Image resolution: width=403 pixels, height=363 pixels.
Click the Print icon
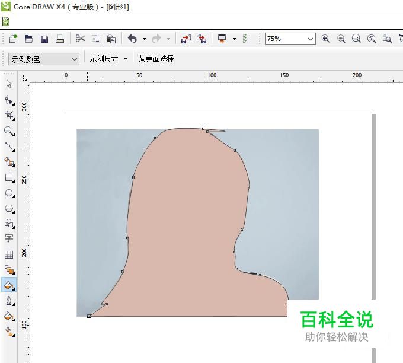tap(60, 39)
